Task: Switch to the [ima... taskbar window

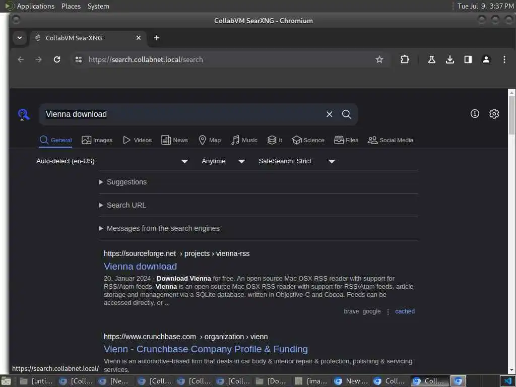Action: click(310, 381)
